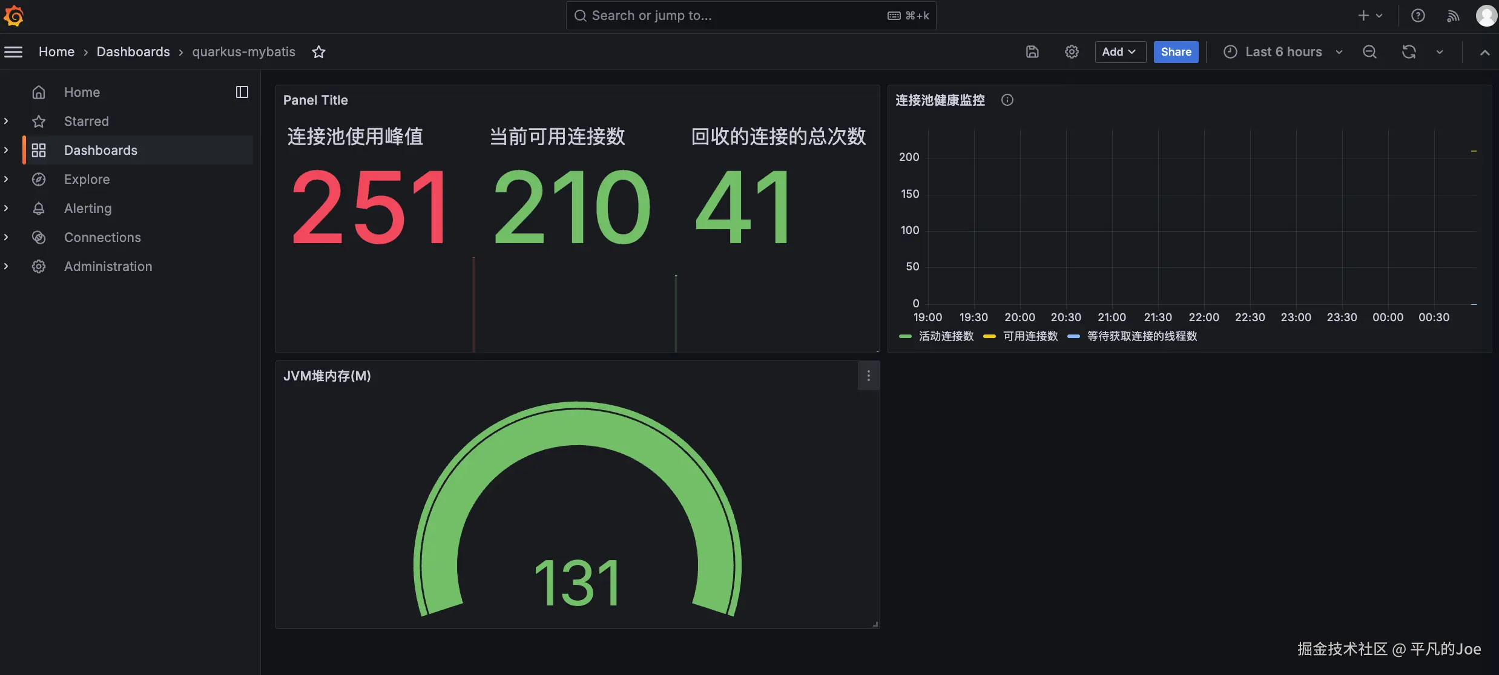Expand the Add dropdown
Image resolution: width=1499 pixels, height=675 pixels.
click(x=1119, y=52)
